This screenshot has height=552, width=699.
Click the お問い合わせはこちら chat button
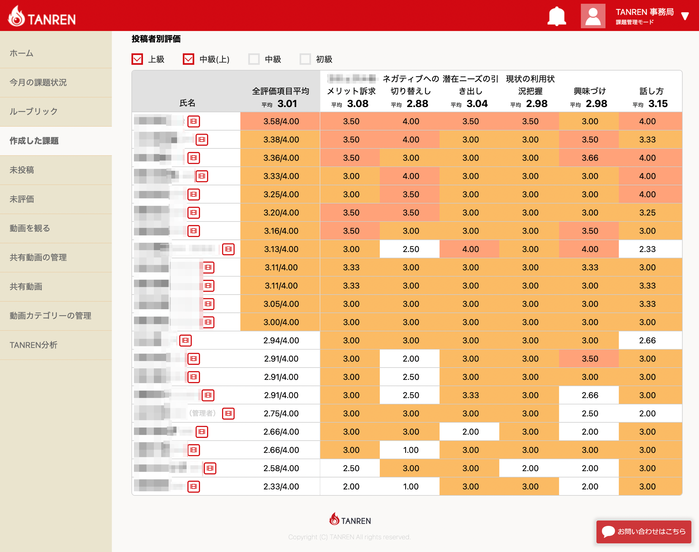point(643,531)
